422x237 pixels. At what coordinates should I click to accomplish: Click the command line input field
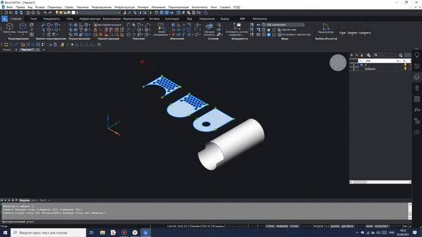[206, 222]
